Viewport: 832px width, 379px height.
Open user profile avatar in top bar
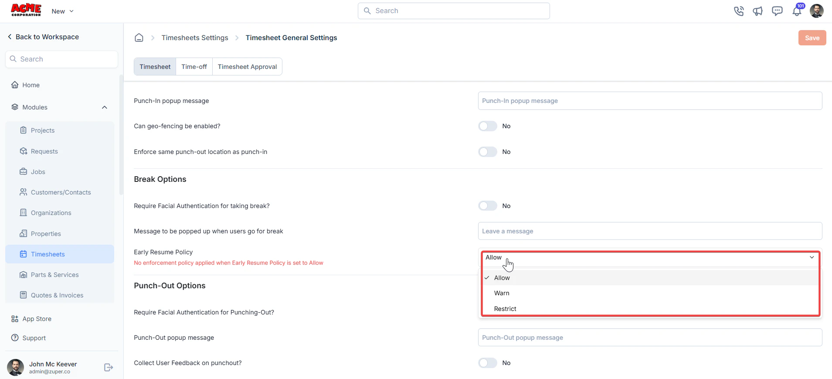[817, 11]
